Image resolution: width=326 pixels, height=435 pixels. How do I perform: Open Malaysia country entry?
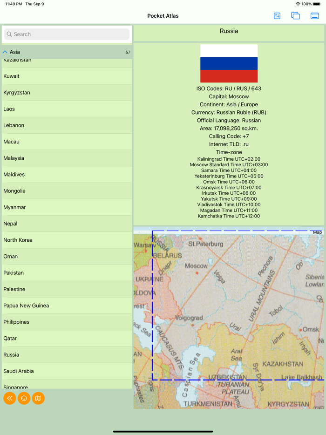pos(67,158)
